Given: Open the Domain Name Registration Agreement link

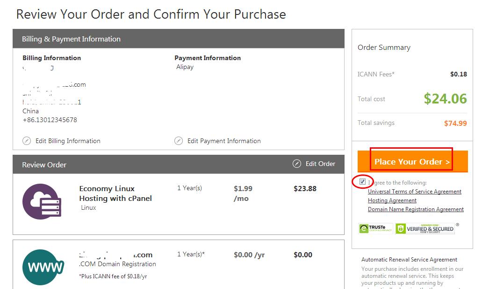Looking at the screenshot, I should (x=416, y=209).
